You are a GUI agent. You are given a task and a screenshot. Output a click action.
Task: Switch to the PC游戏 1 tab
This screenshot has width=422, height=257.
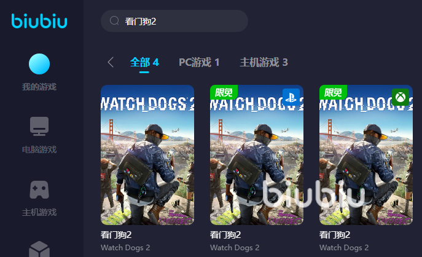tap(199, 63)
